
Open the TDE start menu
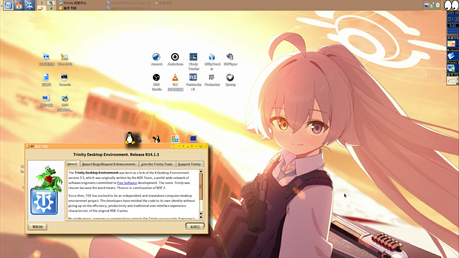[x=9, y=5]
